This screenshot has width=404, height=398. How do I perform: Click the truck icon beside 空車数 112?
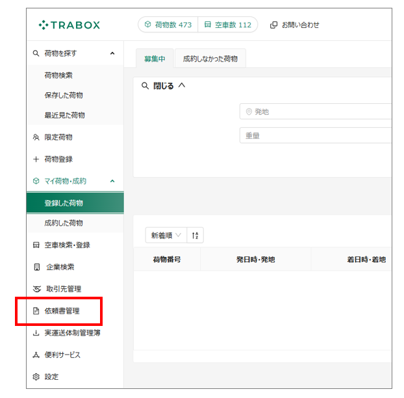tap(207, 25)
